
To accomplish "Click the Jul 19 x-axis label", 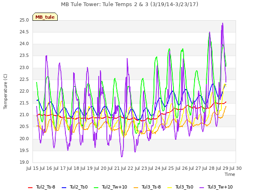I will click(87, 168).
